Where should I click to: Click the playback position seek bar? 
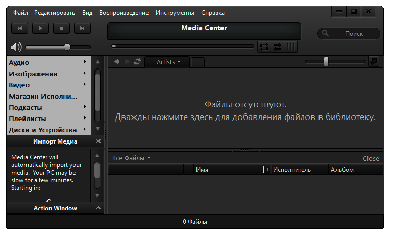[x=183, y=46]
